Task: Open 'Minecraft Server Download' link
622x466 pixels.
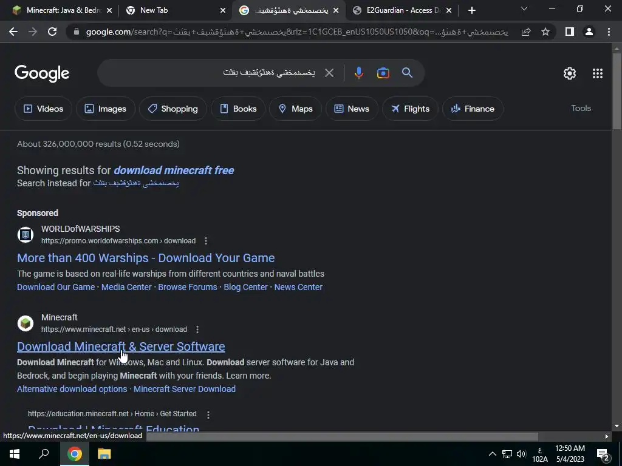Action: [185, 389]
